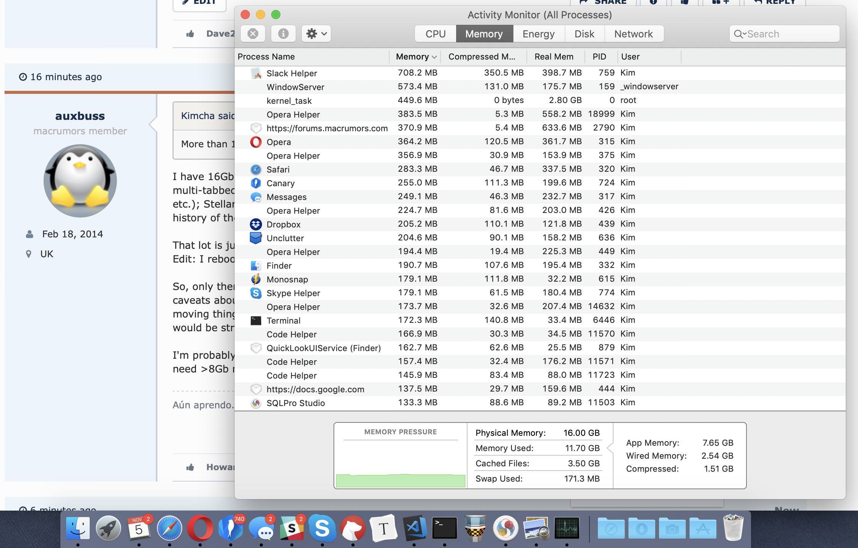Viewport: 858px width, 548px height.
Task: Click the auxbuss username link
Action: coord(80,116)
